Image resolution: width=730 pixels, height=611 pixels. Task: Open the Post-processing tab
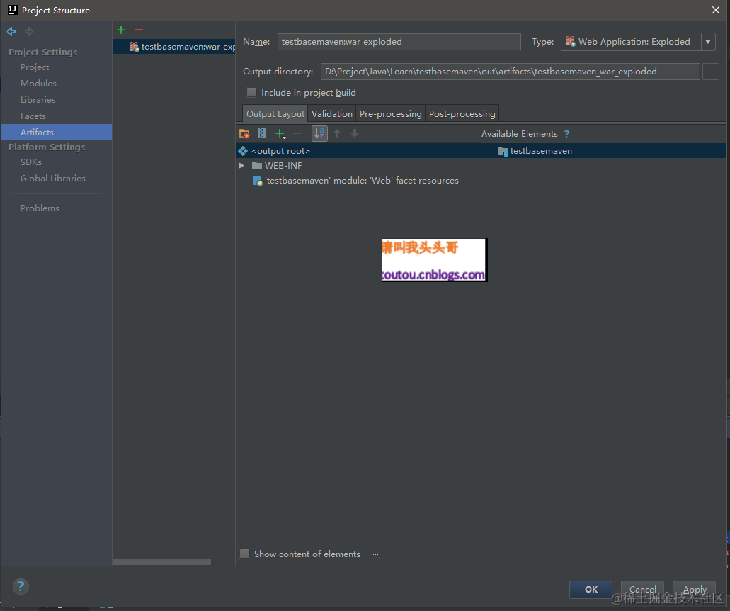[462, 113]
